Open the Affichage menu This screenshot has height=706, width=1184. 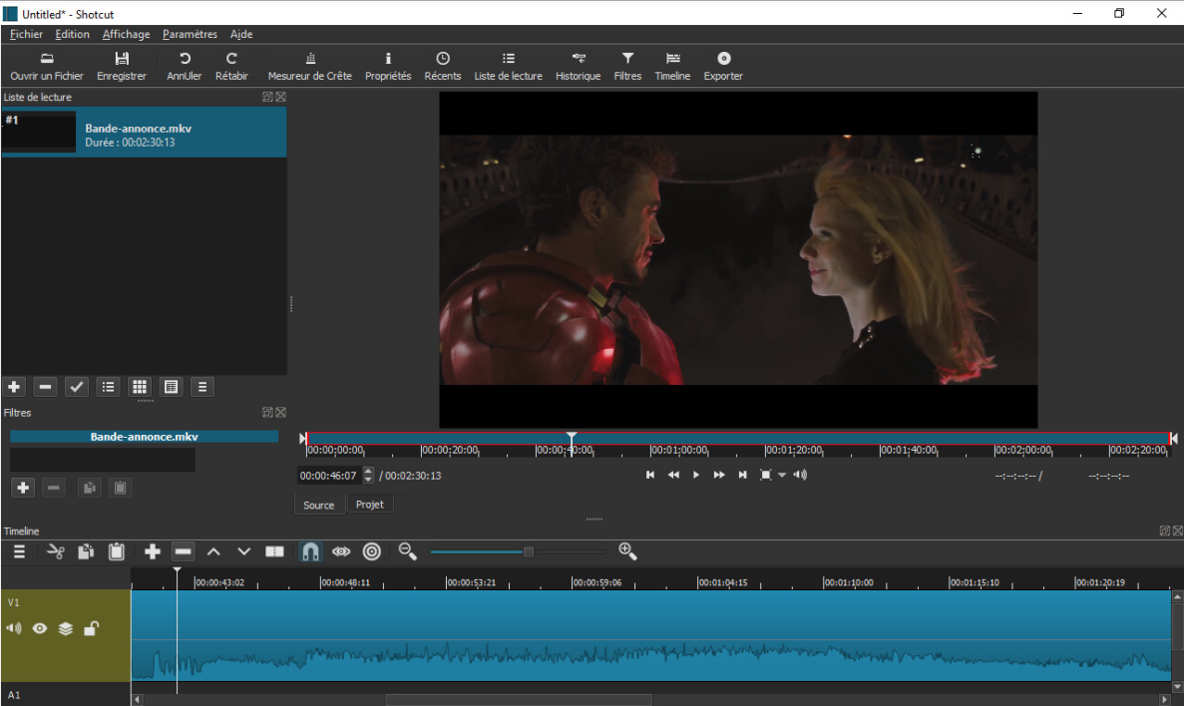coord(126,34)
